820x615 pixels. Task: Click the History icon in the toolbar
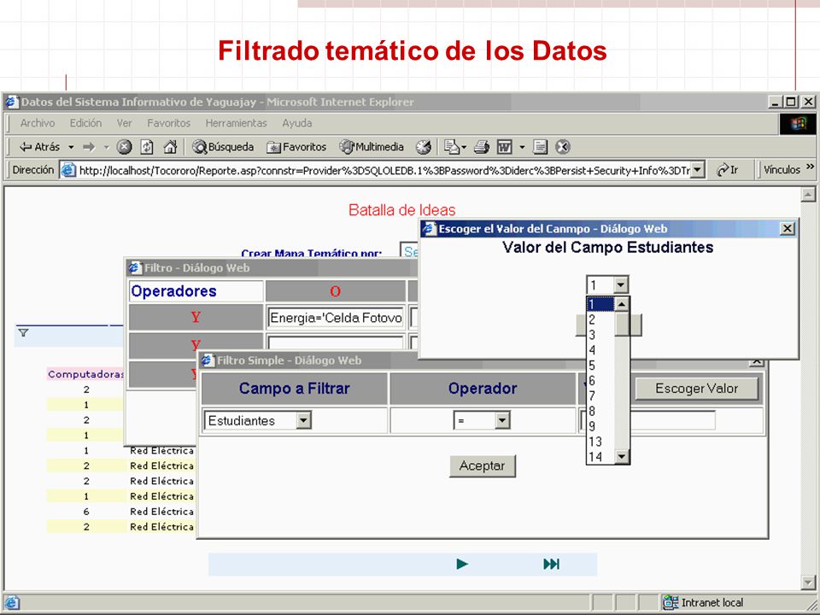pos(423,147)
